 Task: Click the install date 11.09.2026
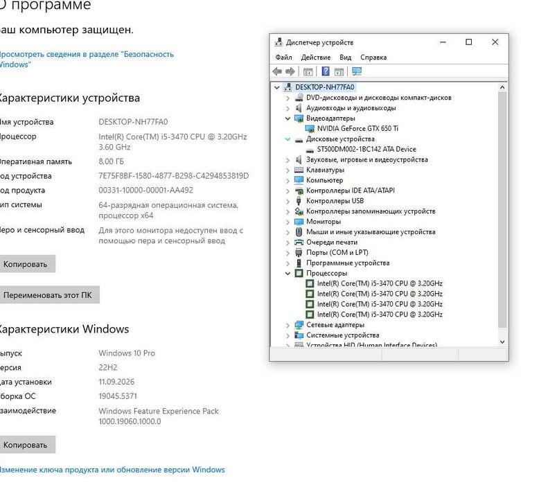[x=116, y=382]
